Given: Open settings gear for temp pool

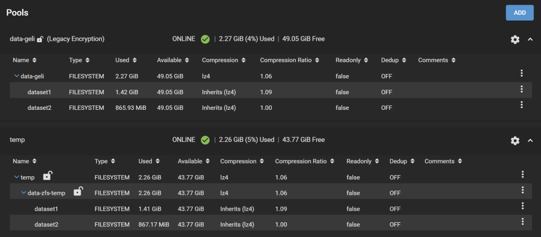Looking at the screenshot, I should coord(515,140).
